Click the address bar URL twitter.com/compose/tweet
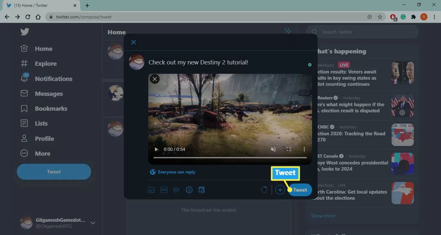Viewport: 441px width, 235px height. (84, 17)
